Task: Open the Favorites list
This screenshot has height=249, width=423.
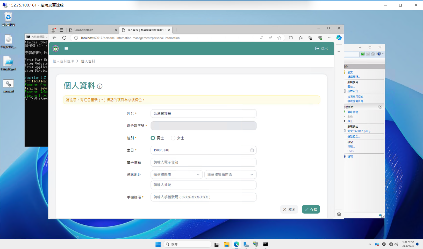Action: [300, 38]
